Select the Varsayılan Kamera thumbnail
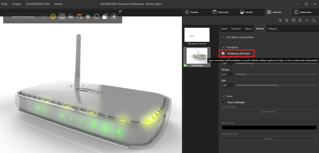This screenshot has width=319, height=153. coord(197,35)
